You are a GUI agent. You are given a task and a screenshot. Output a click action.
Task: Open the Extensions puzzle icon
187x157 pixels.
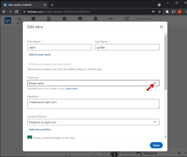(167, 12)
